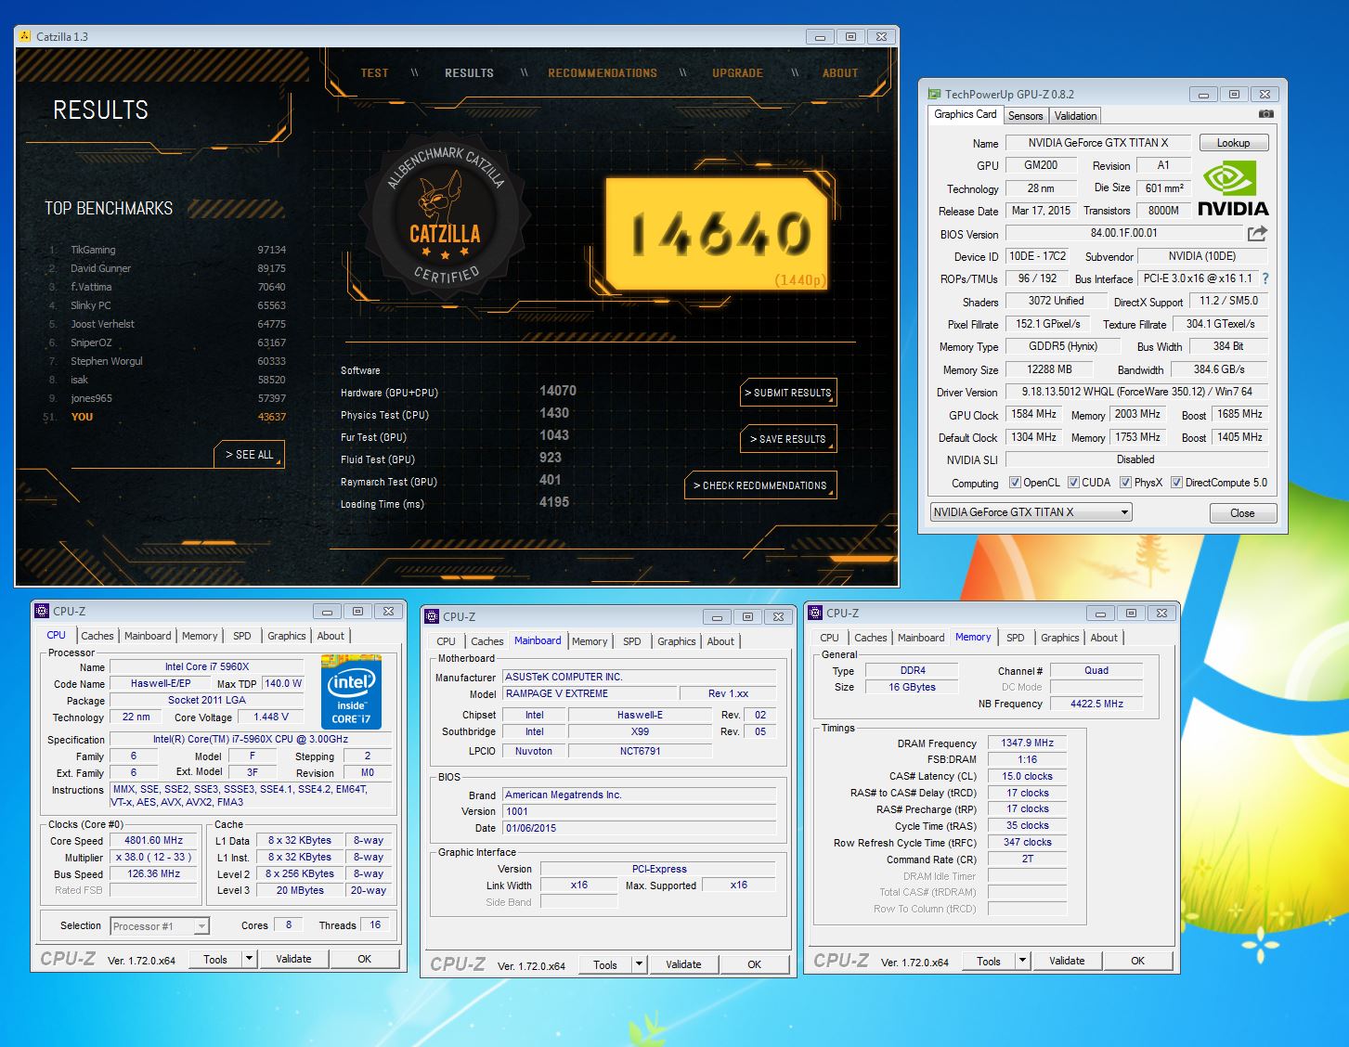Click the Physics Test (CPU) score 1430
The height and width of the screenshot is (1047, 1349).
554,413
